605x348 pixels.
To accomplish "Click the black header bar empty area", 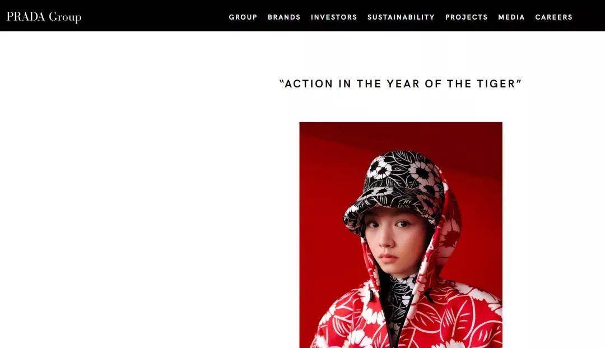I will coord(155,16).
